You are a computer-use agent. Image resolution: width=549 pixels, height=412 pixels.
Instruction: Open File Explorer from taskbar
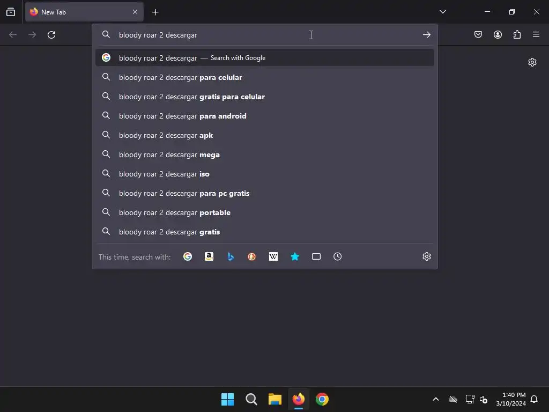point(275,399)
